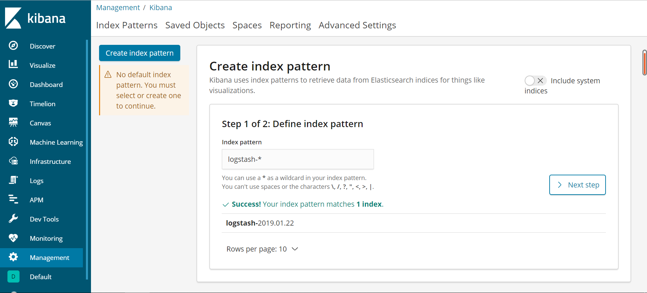Select the Visualize sidebar label
The width and height of the screenshot is (647, 293).
[x=42, y=65]
